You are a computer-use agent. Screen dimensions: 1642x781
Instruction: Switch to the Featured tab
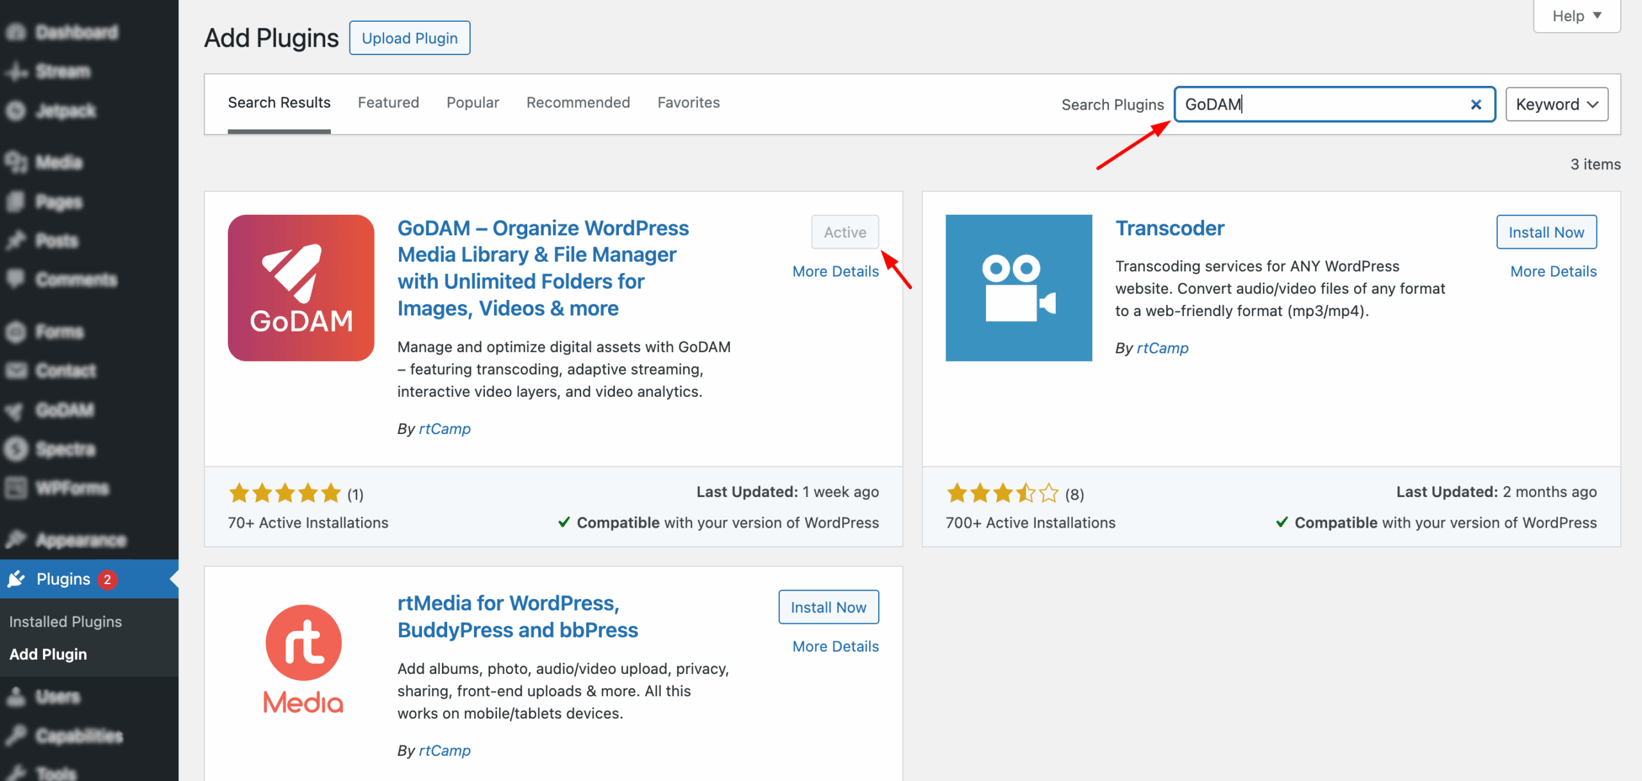388,103
